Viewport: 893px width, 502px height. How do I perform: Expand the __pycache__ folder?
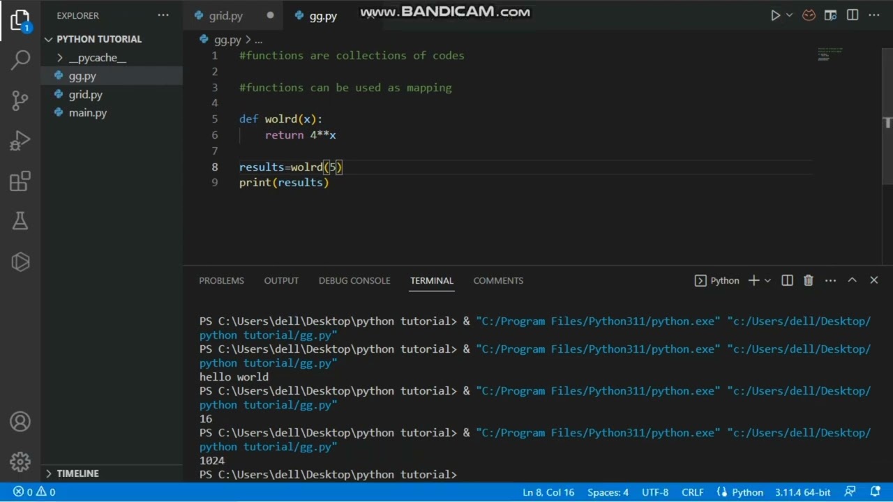(97, 58)
